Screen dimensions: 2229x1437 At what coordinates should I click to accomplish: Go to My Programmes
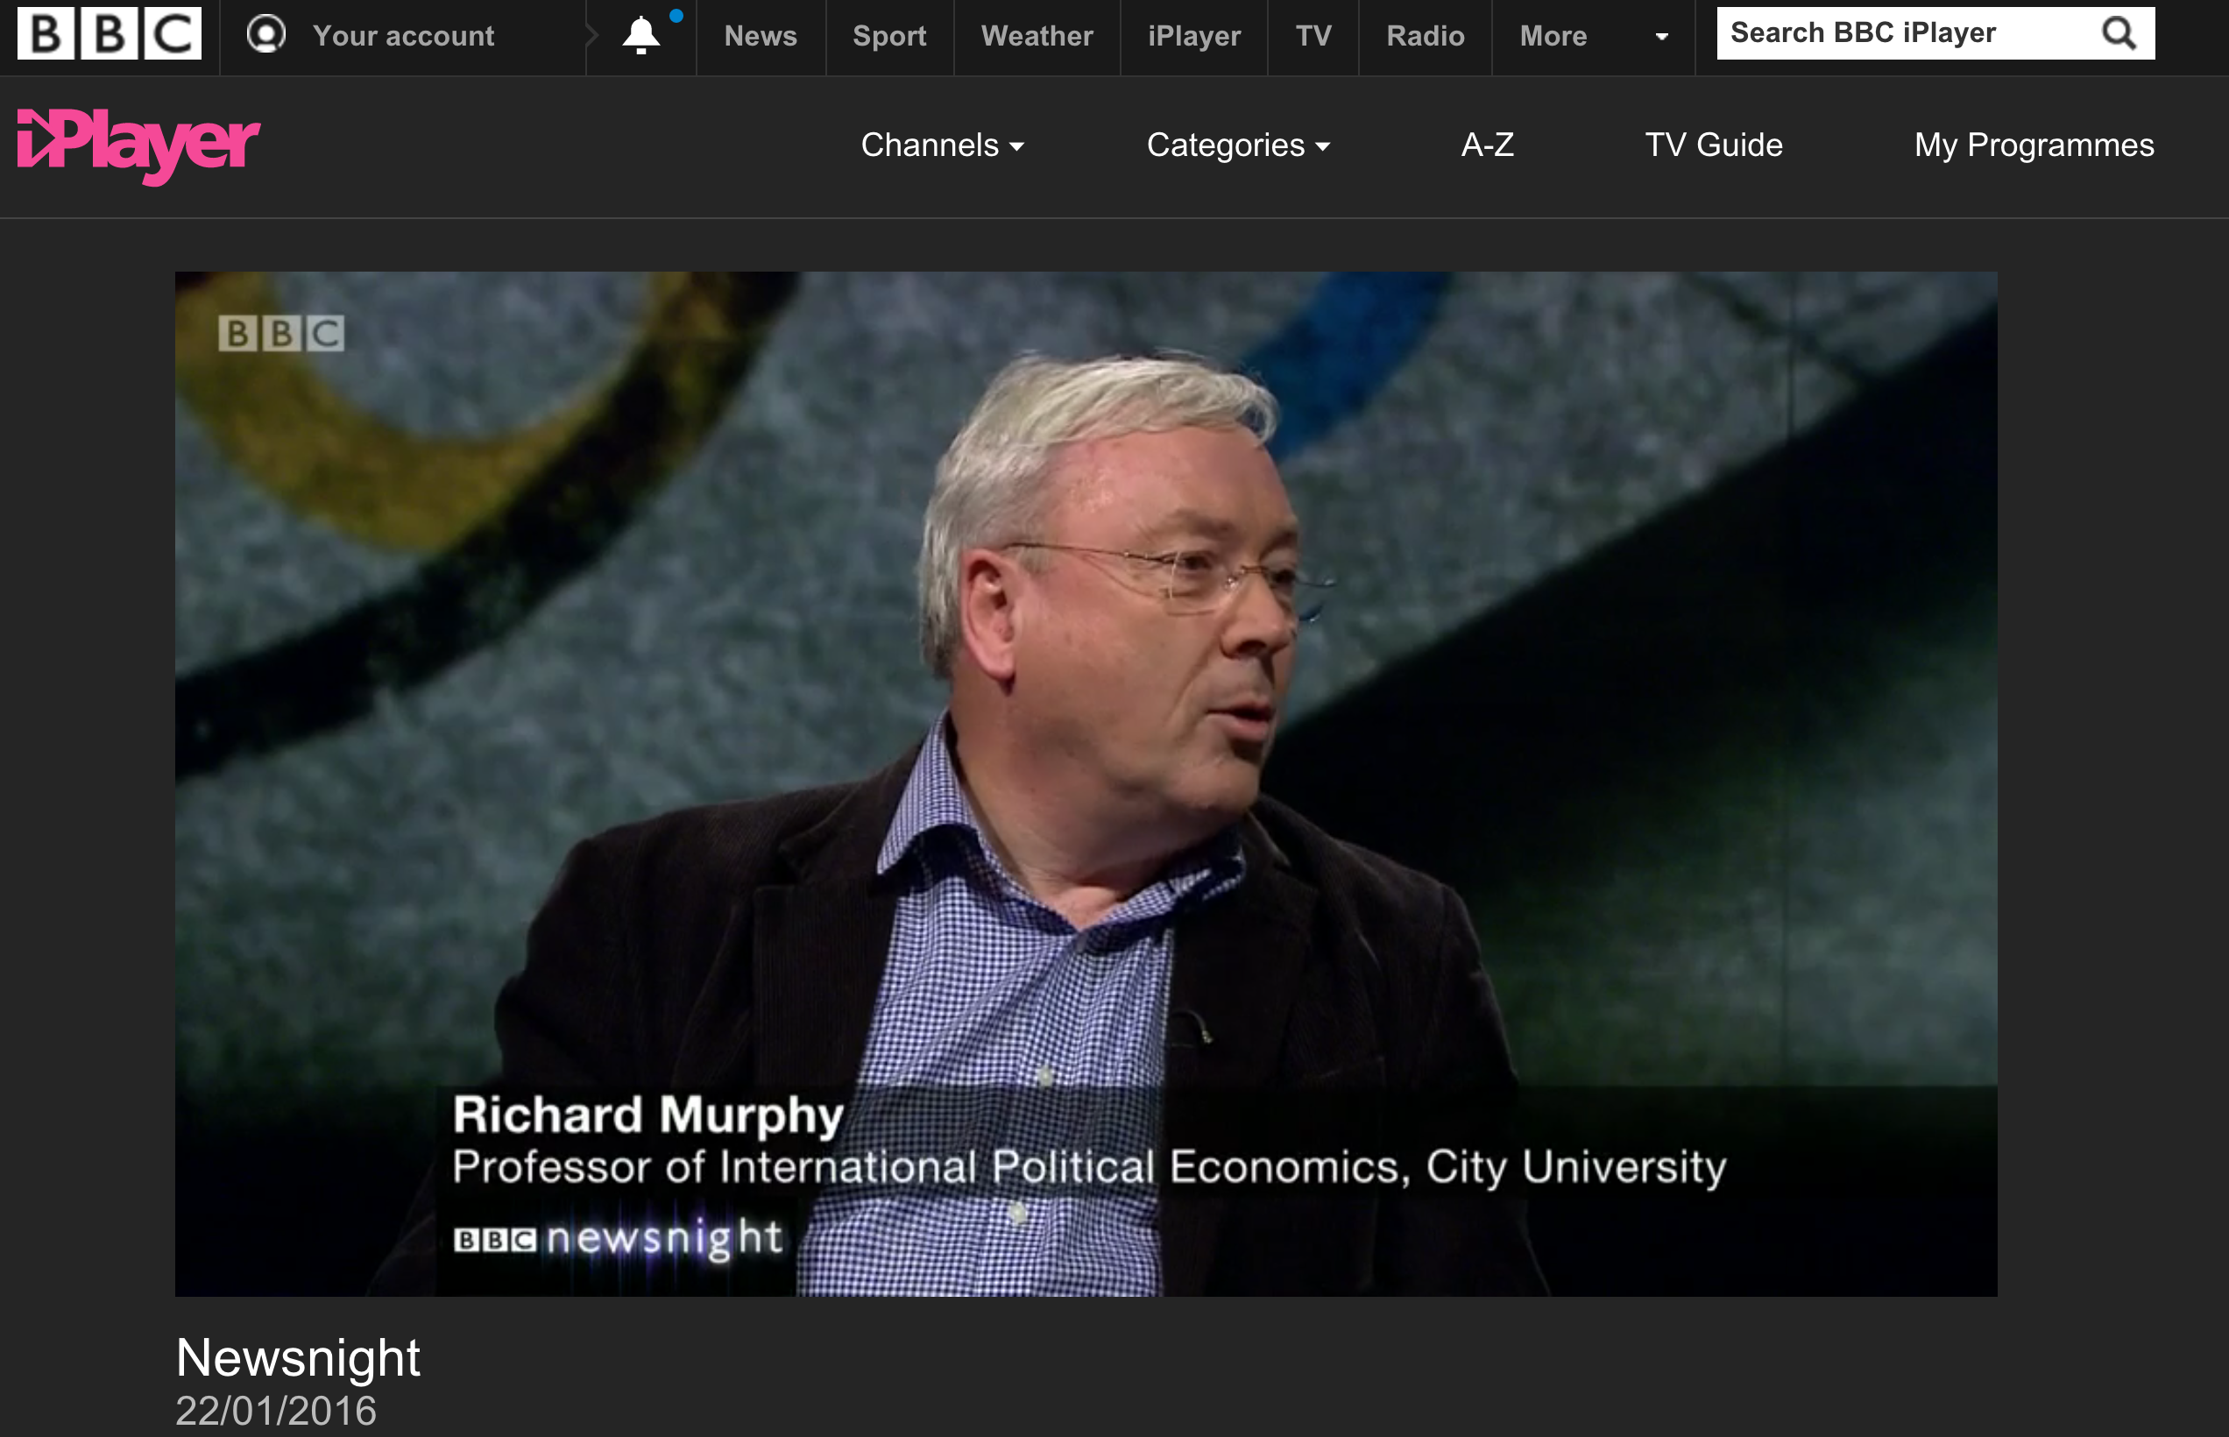[x=2033, y=145]
